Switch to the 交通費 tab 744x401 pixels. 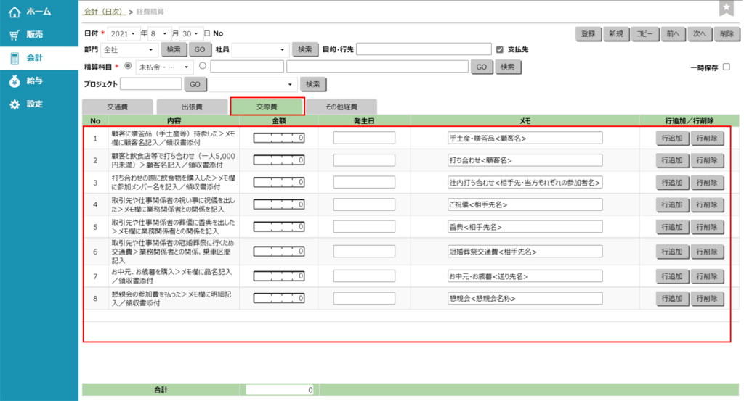[x=117, y=107]
